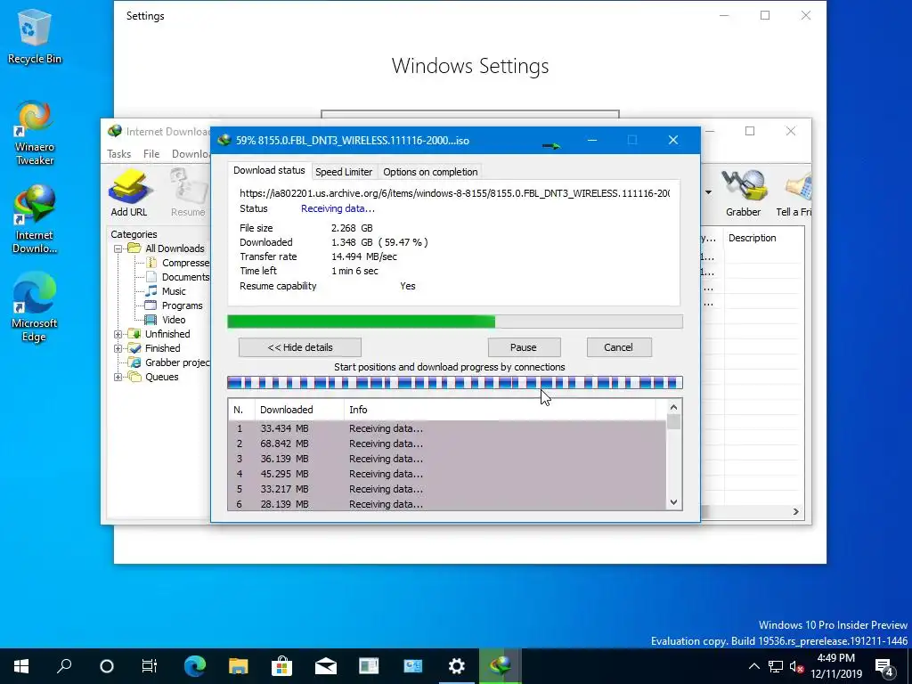Click the Downloaded column header in connections list
Screen dimensions: 912x684
pos(299,410)
